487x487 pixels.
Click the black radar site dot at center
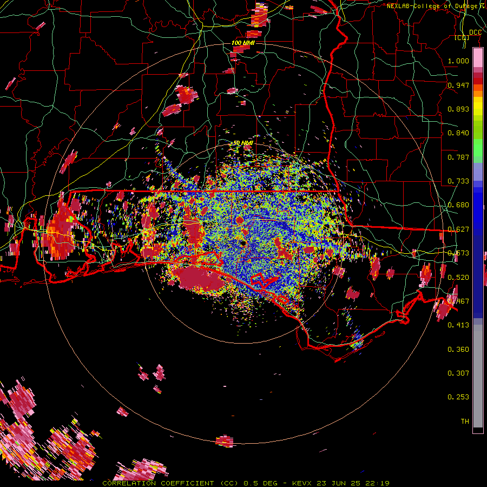pyautogui.click(x=243, y=243)
